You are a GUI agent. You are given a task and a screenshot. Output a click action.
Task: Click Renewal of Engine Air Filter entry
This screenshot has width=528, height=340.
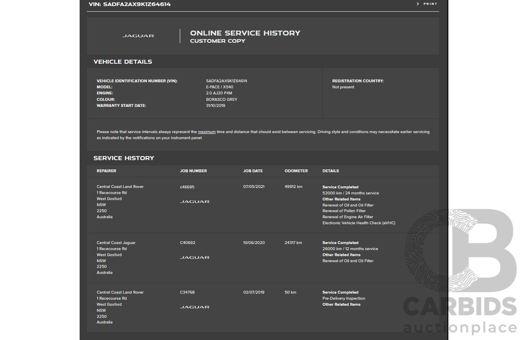point(348,217)
